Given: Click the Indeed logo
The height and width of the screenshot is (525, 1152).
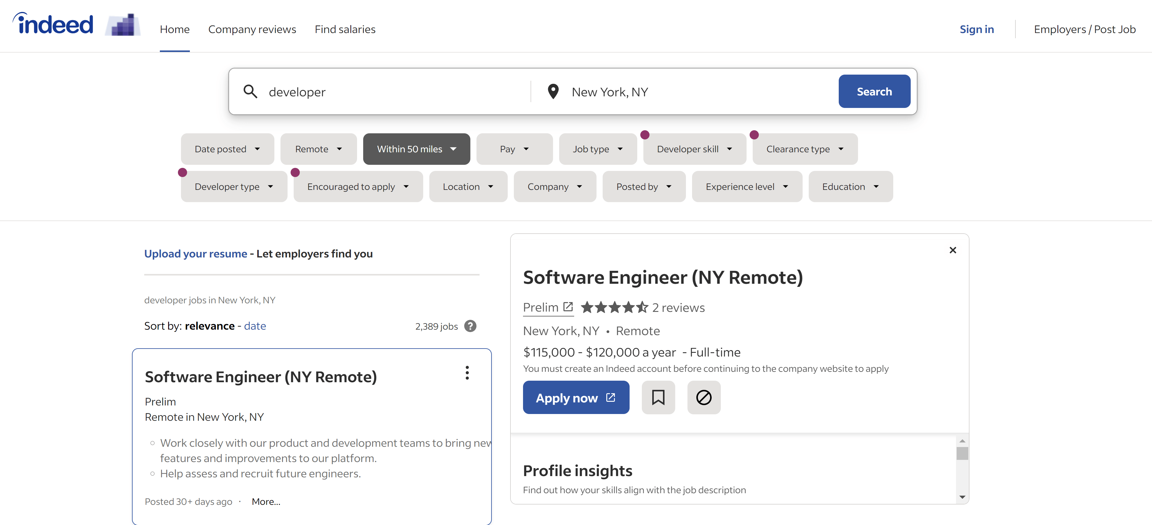Looking at the screenshot, I should point(53,24).
